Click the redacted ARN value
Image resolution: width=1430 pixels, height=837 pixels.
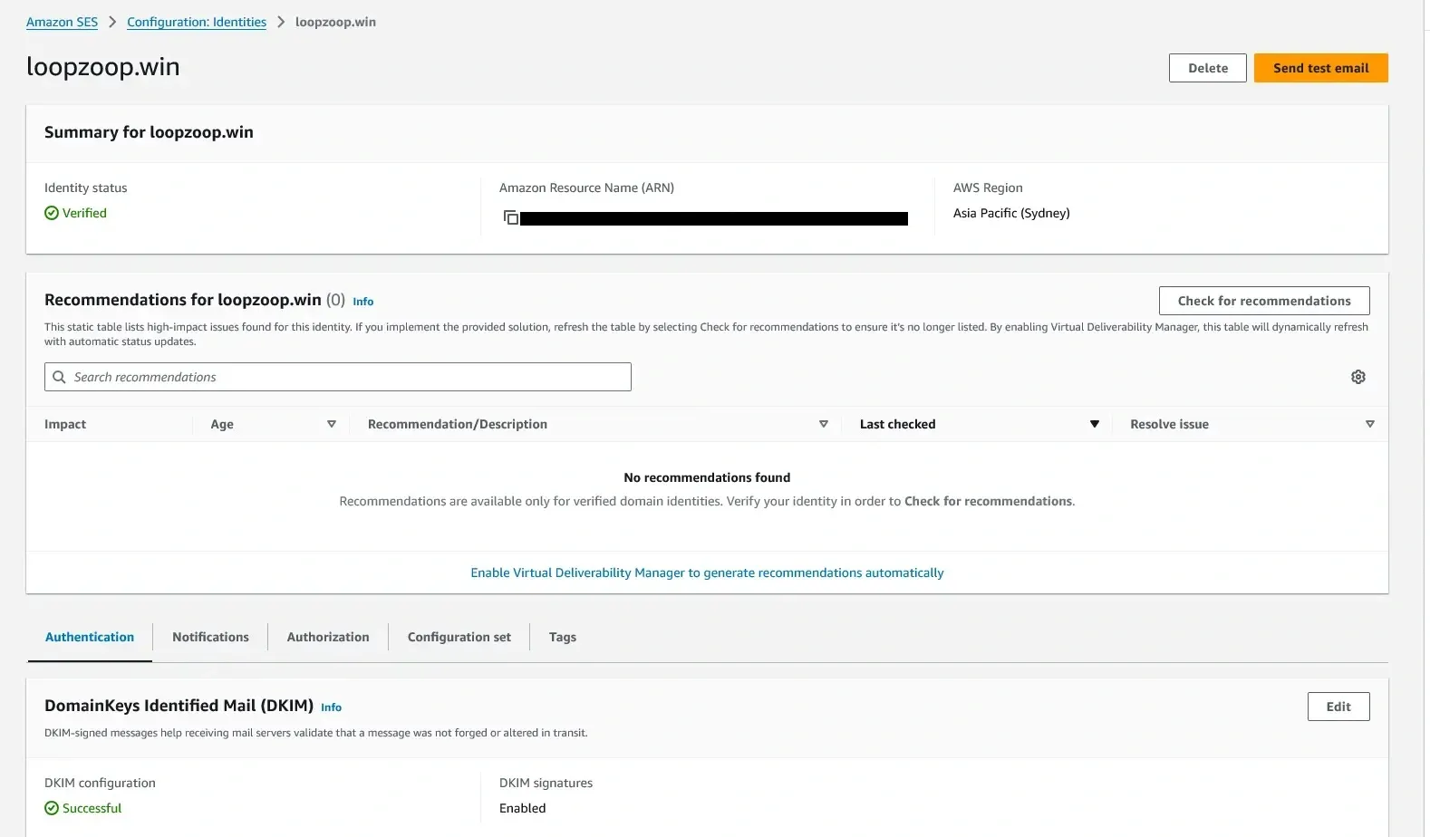pos(714,218)
